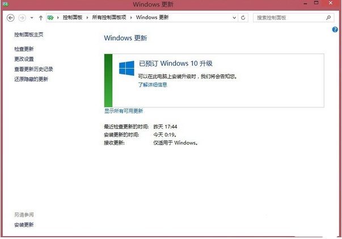Click the search magnifier icon
342x239 pixels.
click(x=328, y=18)
